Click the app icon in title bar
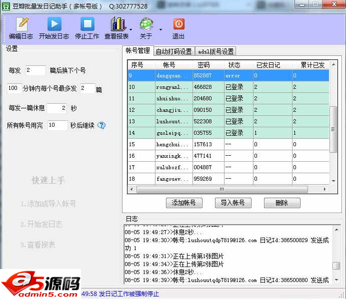Viewport: 346px width, 299px height. pyautogui.click(x=6, y=6)
